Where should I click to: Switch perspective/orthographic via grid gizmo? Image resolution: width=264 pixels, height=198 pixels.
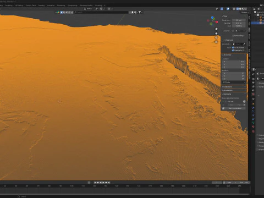(x=216, y=42)
